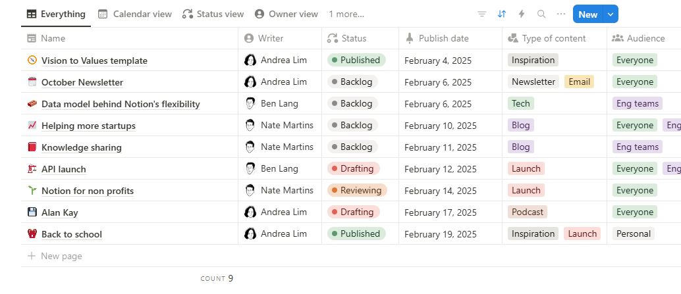Click the filter icon in the toolbar
This screenshot has width=681, height=294.
click(482, 14)
